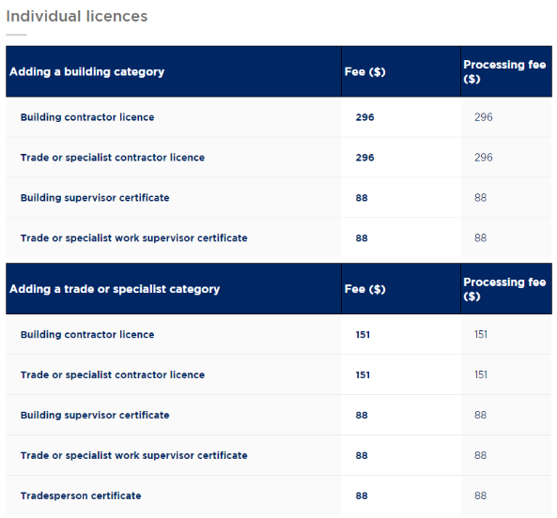Click bold 88 fee, work supervisor certificate, trade specialist table

point(362,455)
